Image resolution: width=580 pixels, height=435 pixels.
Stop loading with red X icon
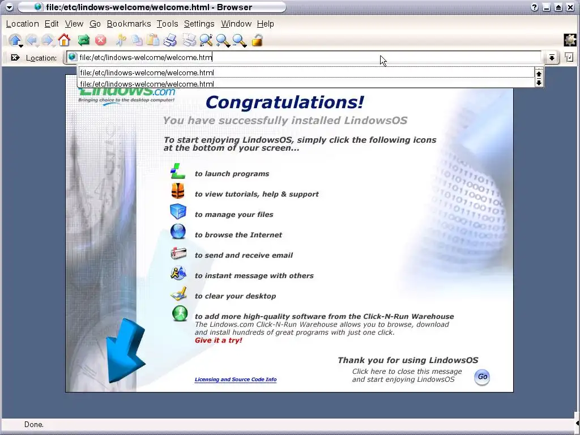click(x=100, y=40)
